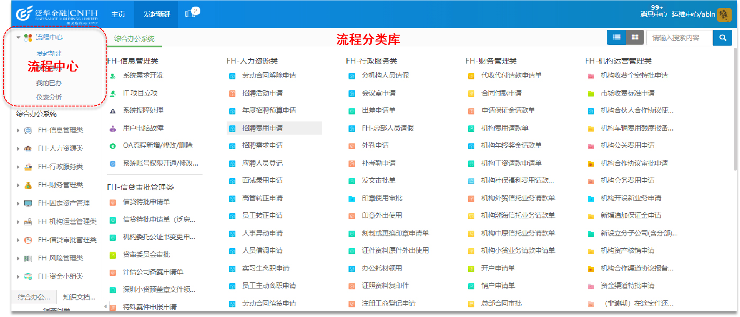Image resolution: width=740 pixels, height=317 pixels.
Task: Select the 知识文档 bottom tab
Action: click(x=79, y=297)
